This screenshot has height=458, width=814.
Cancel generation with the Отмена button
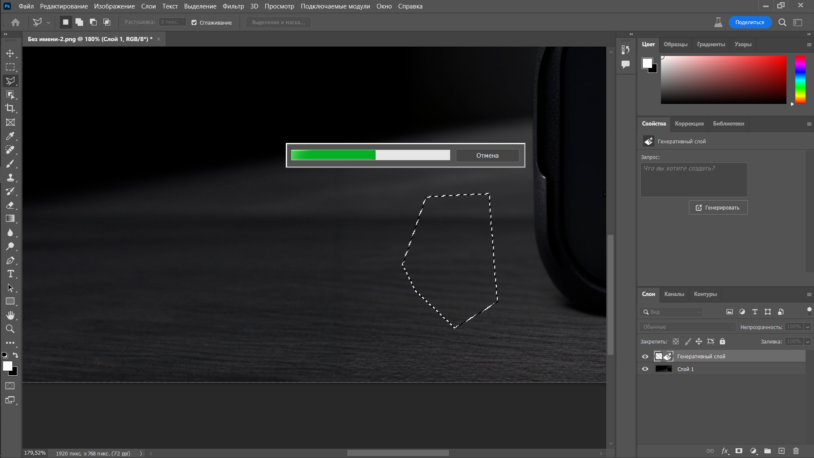487,155
